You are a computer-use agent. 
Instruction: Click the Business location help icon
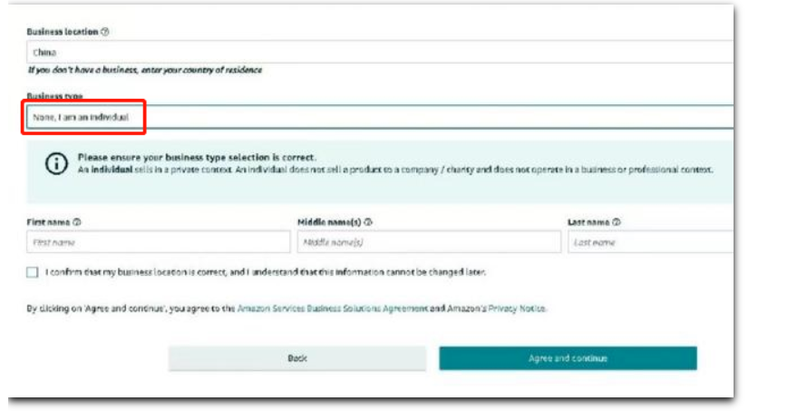[105, 32]
